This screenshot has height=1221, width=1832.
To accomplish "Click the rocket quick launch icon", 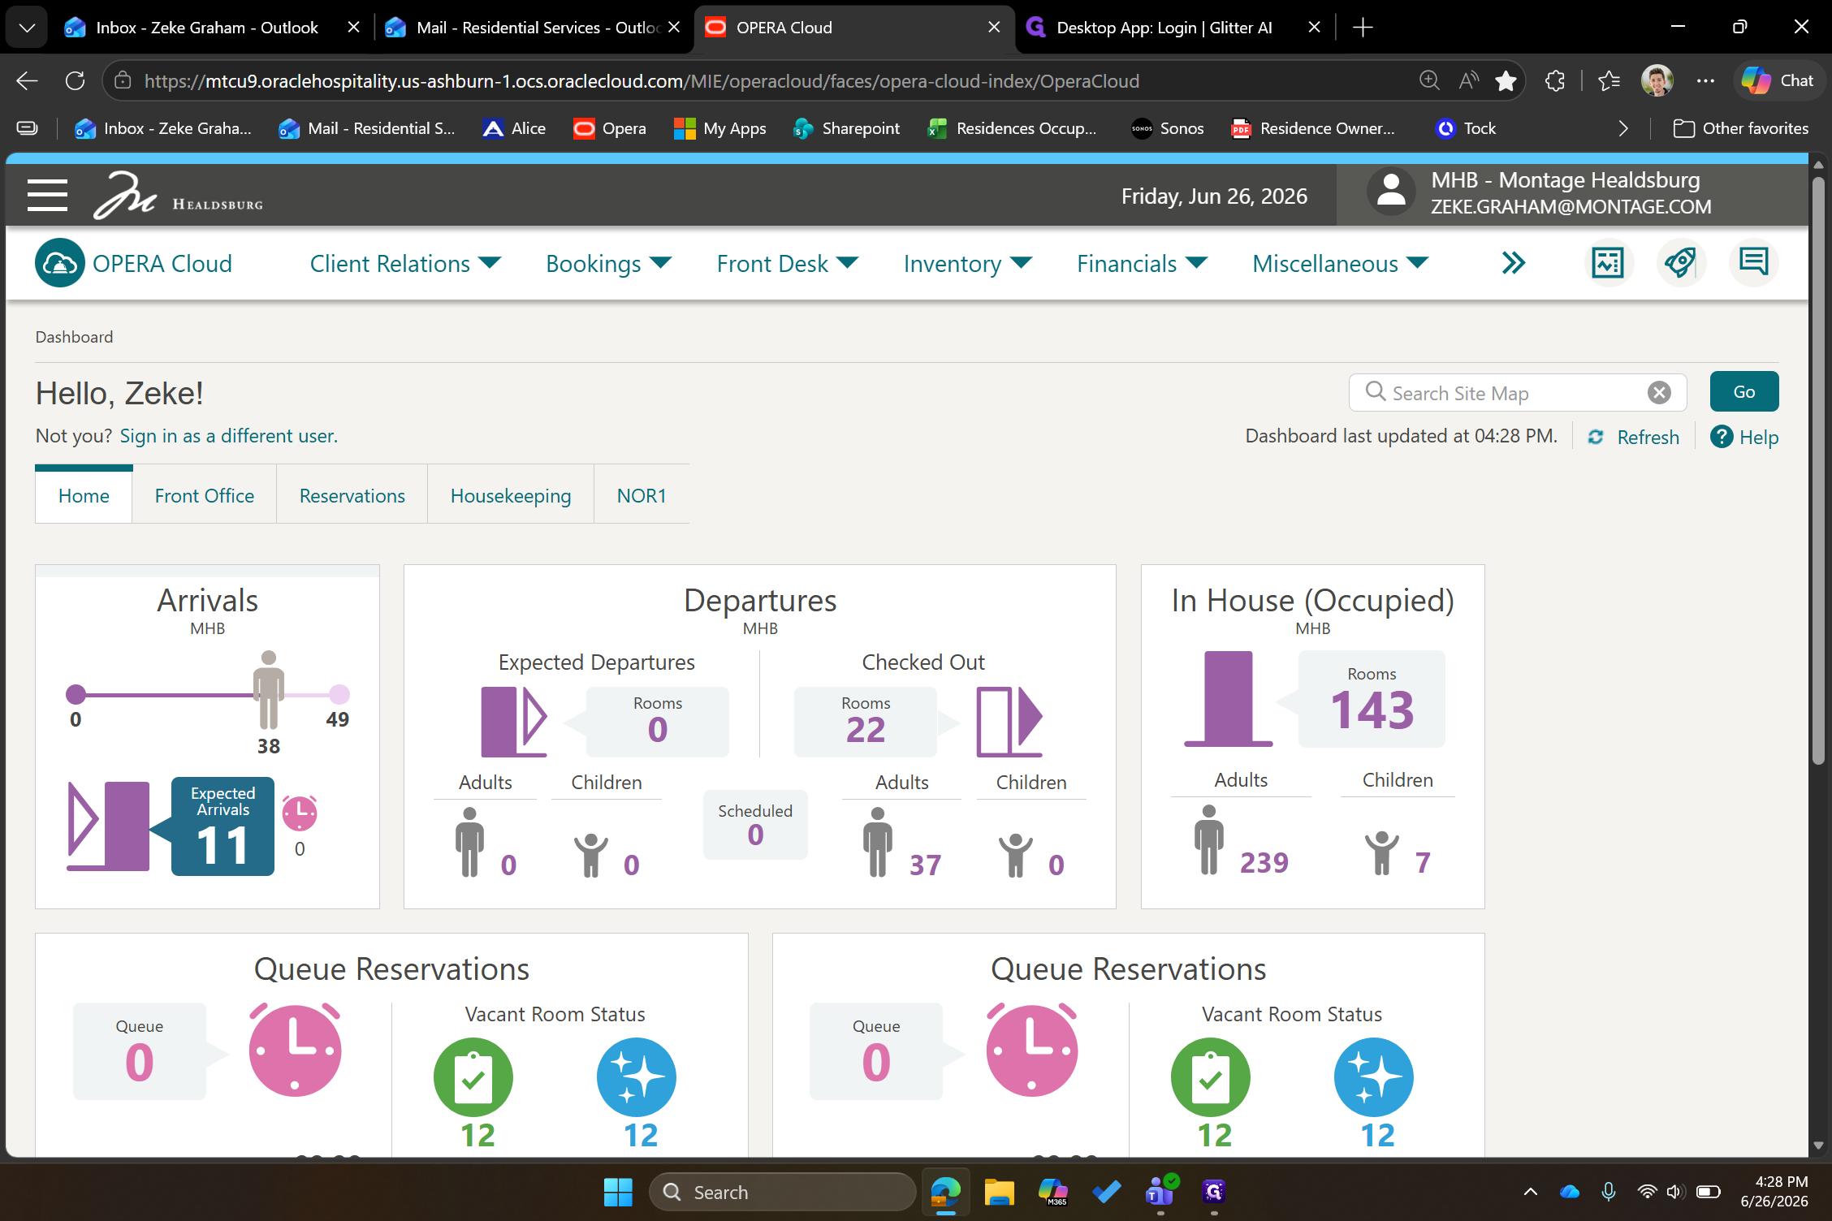I will 1680,263.
